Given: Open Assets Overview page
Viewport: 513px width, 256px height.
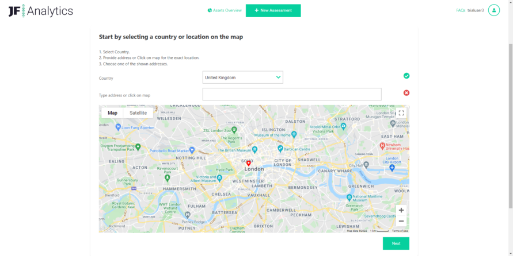Looking at the screenshot, I should (225, 10).
